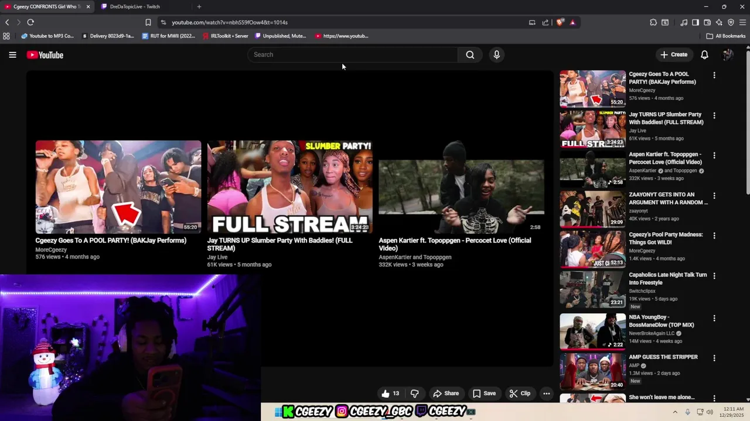Go to the YouTube home logo

(x=45, y=55)
